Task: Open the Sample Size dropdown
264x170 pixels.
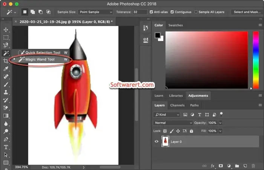Action: (95, 12)
